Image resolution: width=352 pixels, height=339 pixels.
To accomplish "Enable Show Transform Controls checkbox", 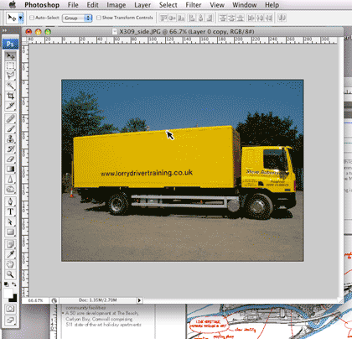I will 99,18.
